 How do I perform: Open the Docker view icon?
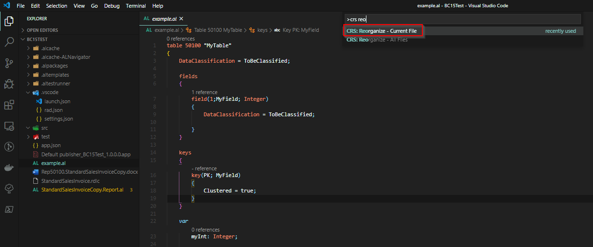[x=9, y=168]
